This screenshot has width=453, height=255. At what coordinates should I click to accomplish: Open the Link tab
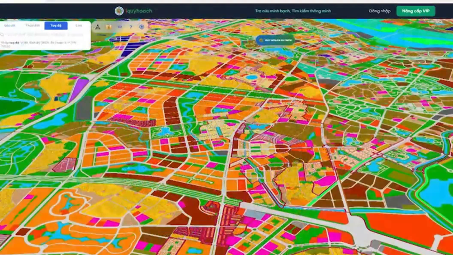pos(79,25)
